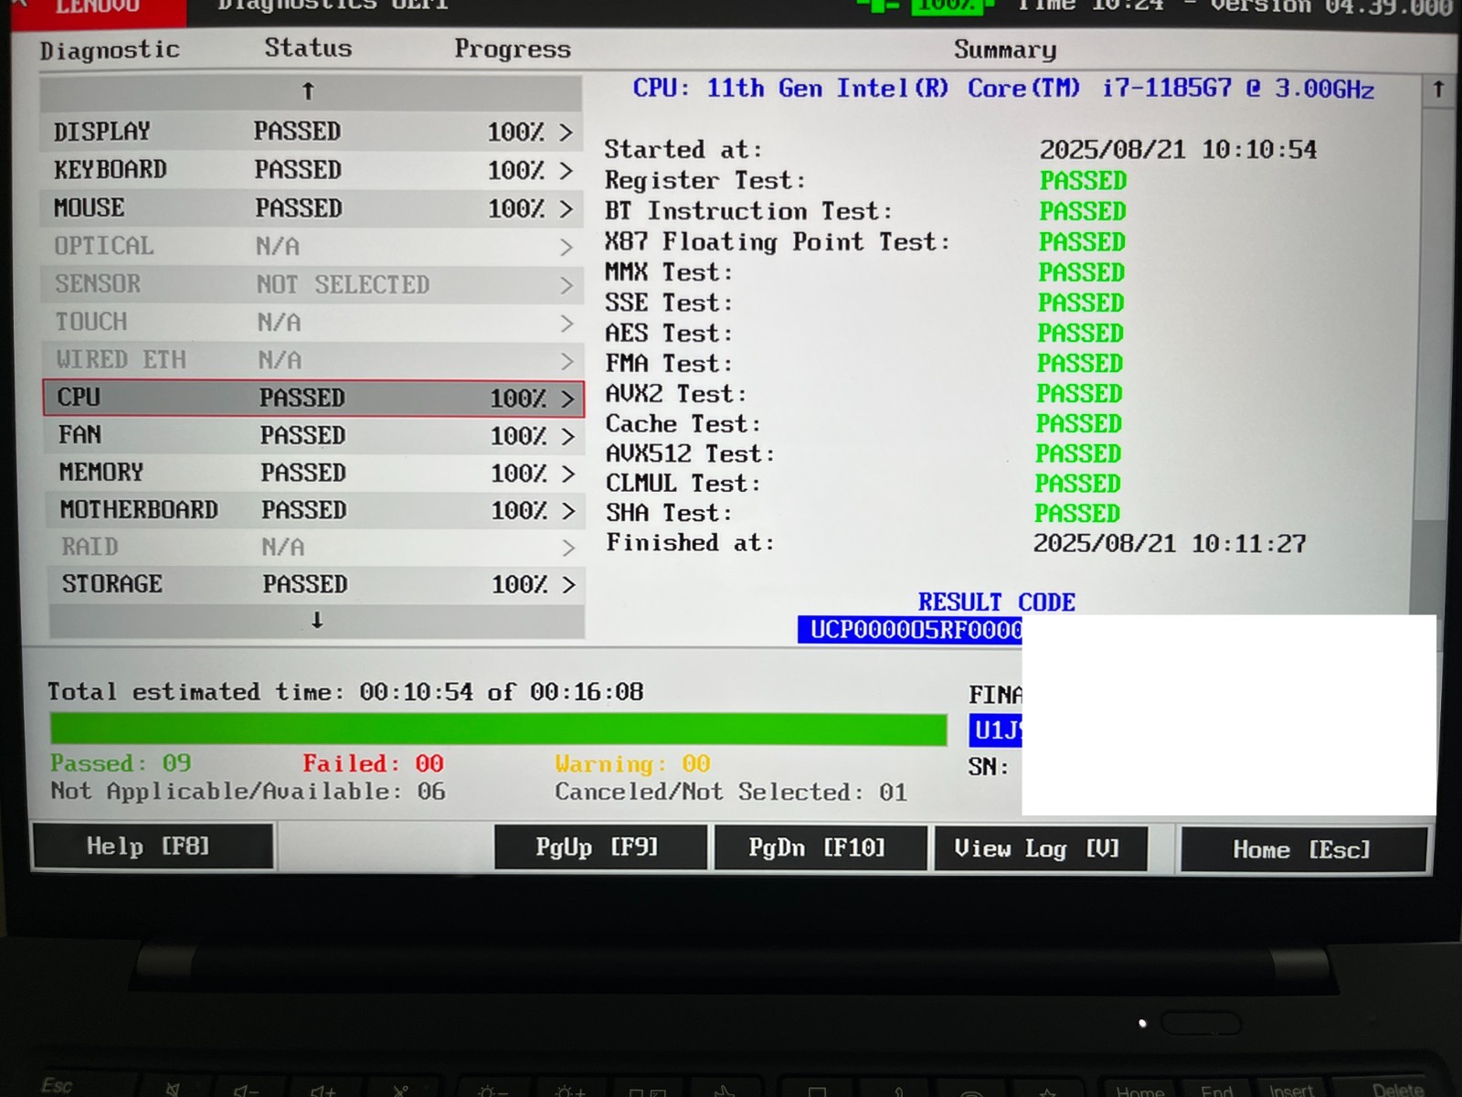Select the MOTHERBOARD diagnostic label

(x=139, y=510)
